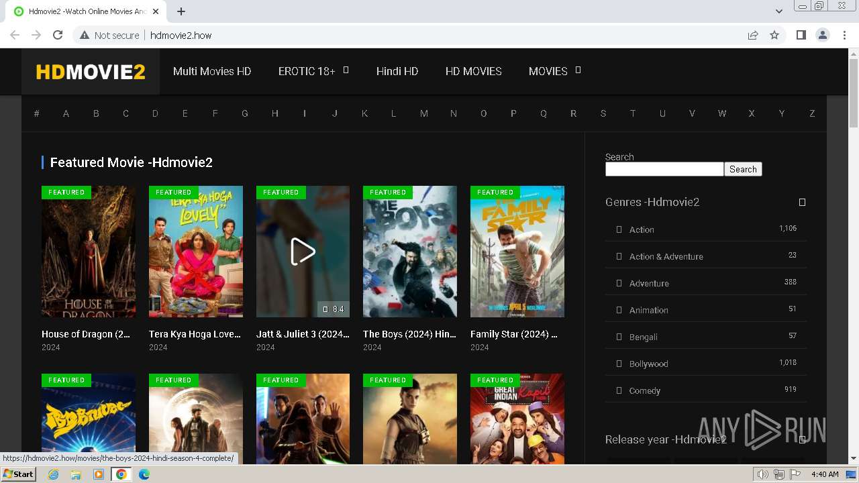Open The Boys (2024) poster
The height and width of the screenshot is (483, 859).
click(x=410, y=252)
